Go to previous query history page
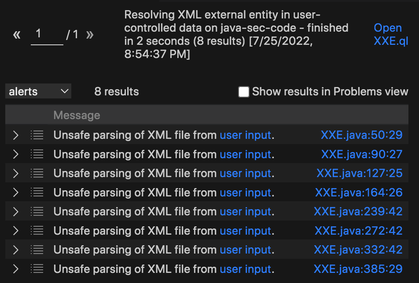The height and width of the screenshot is (283, 419). click(16, 34)
